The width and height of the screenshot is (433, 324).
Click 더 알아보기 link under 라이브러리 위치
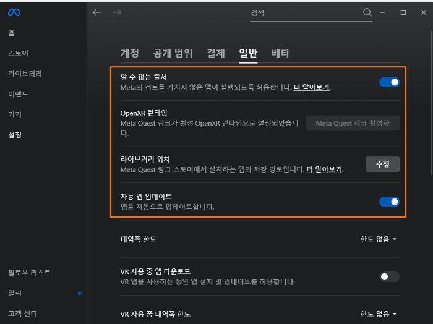[324, 169]
